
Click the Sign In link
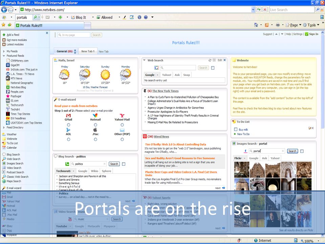click(x=313, y=34)
